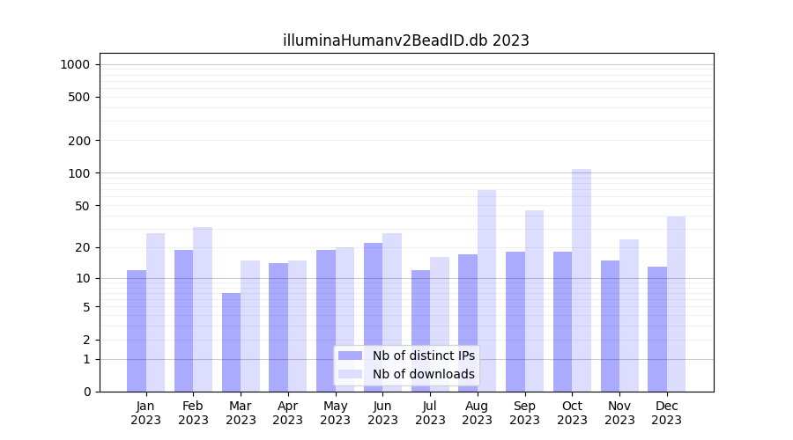
Task: Click the 'Jan 2023' x-axis label
Action: (x=146, y=413)
